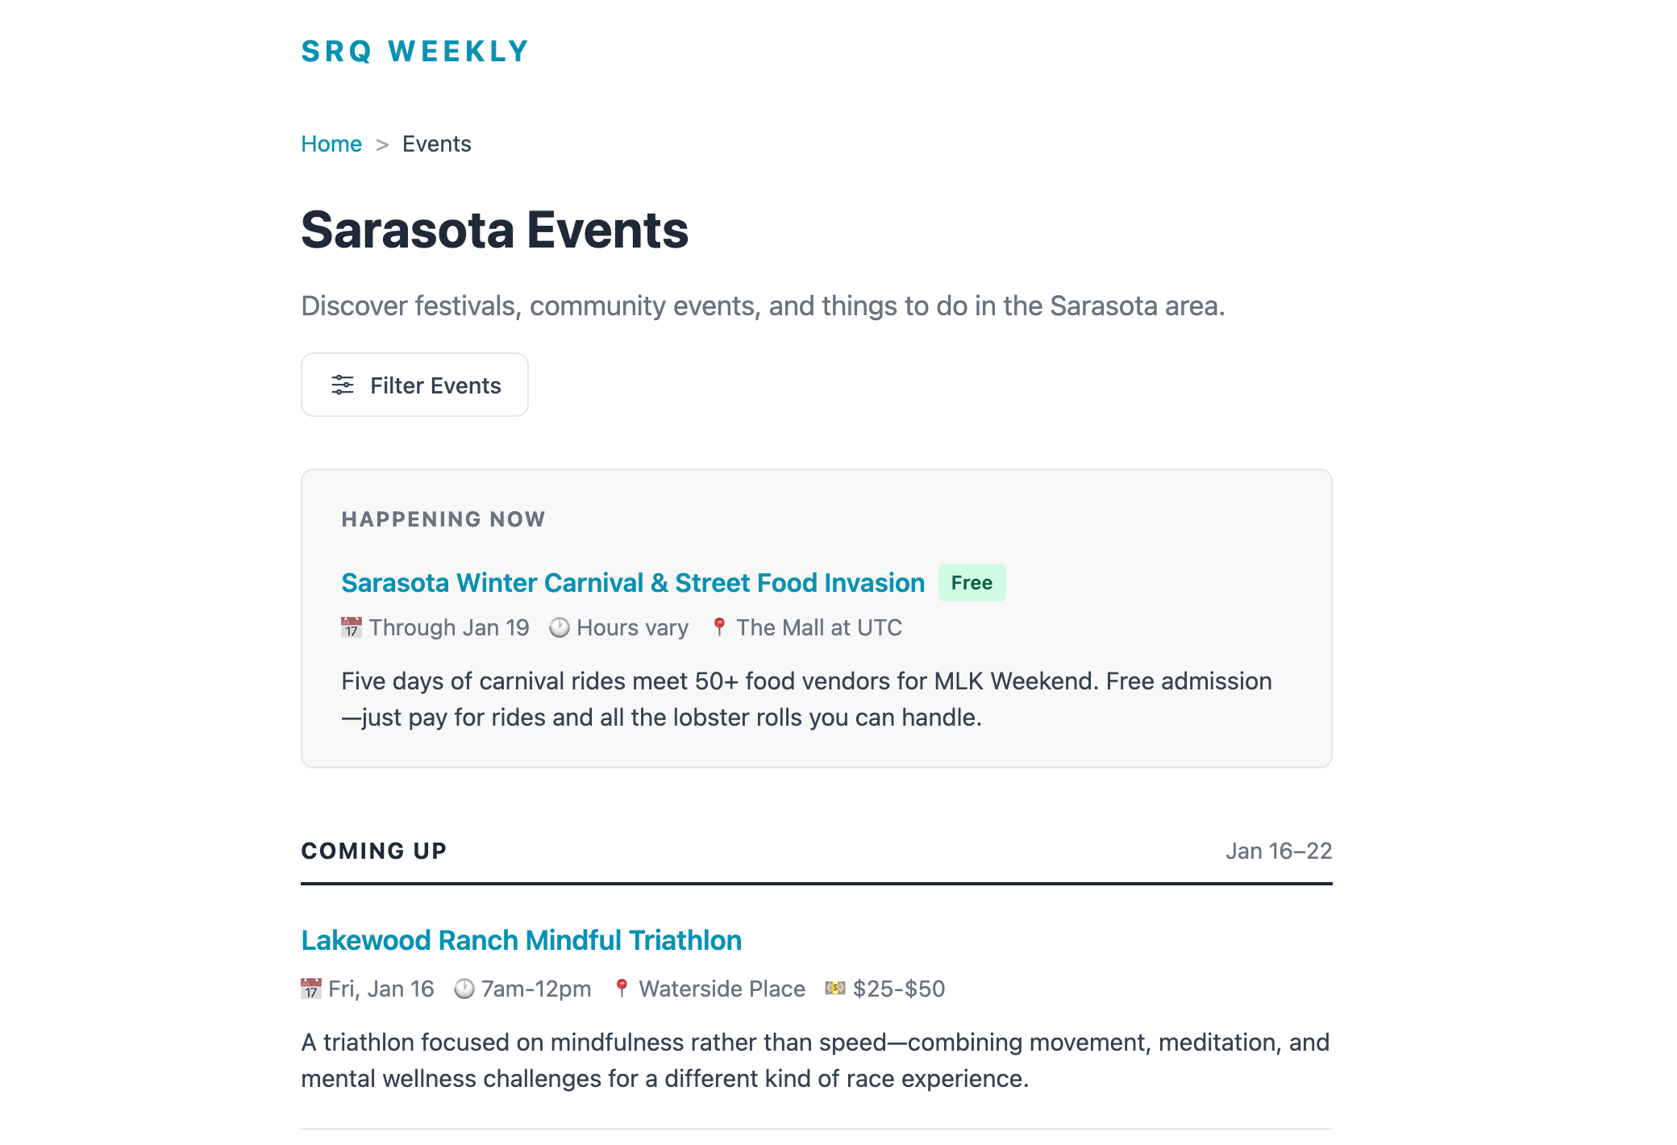
Task: Click the SRQ Weekly site logo
Action: (x=414, y=51)
